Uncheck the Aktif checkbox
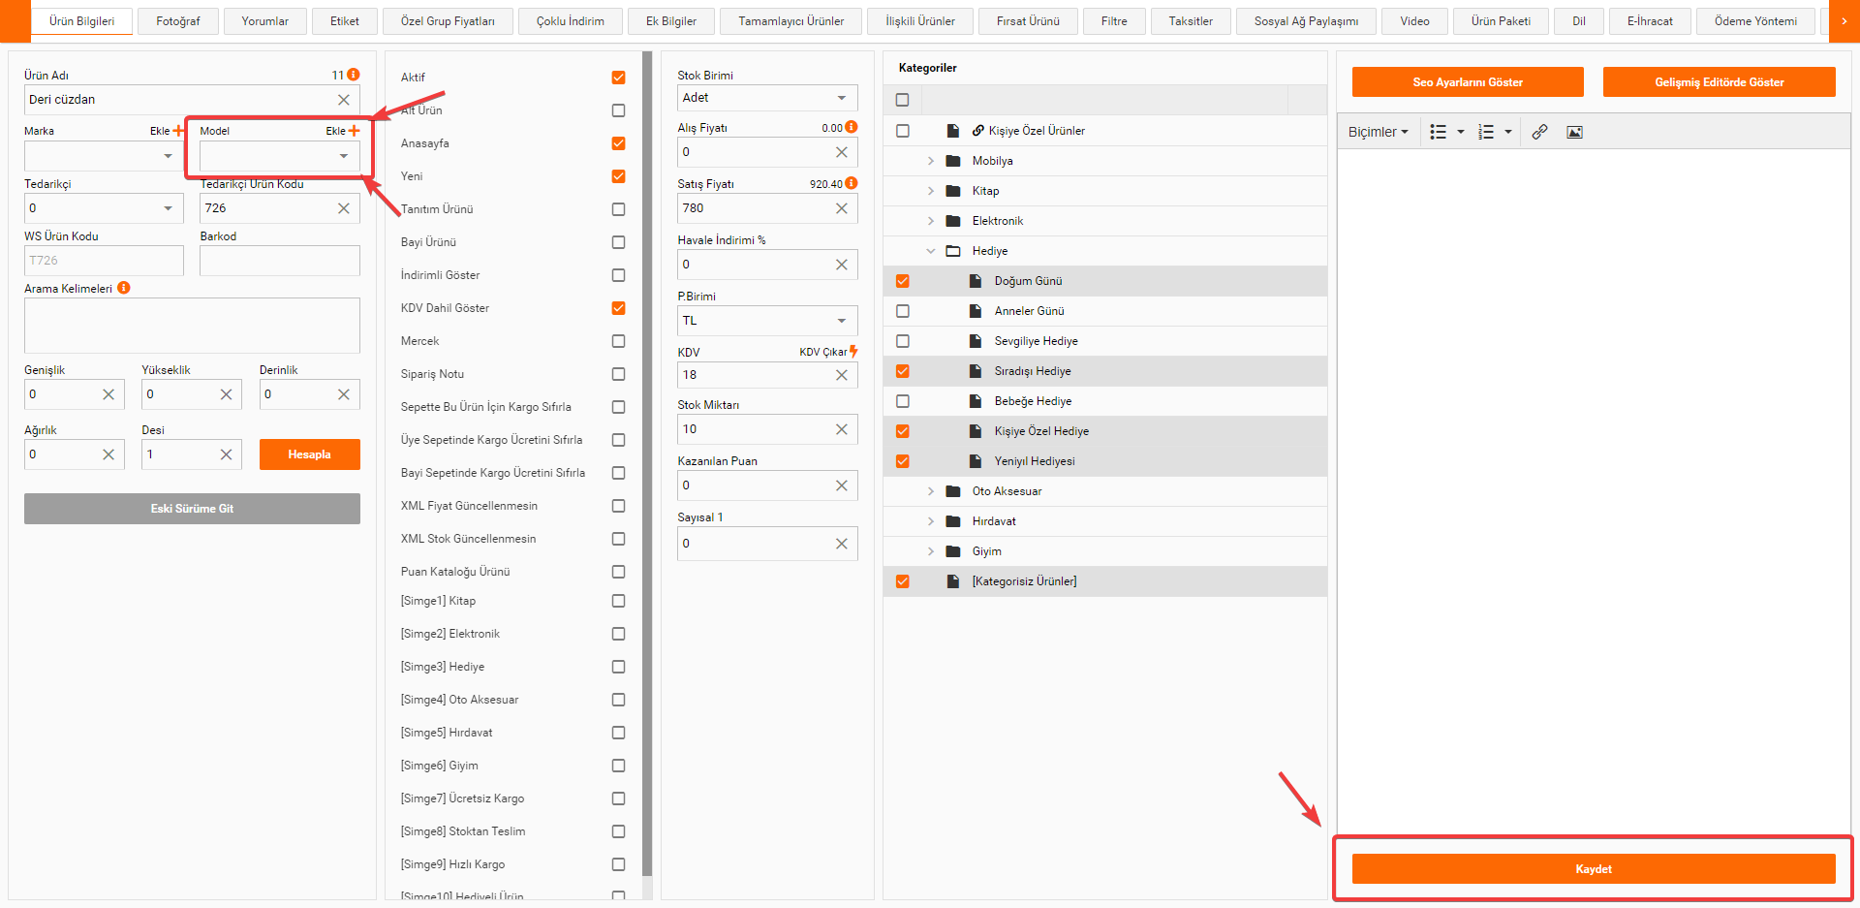1860x908 pixels. (618, 78)
